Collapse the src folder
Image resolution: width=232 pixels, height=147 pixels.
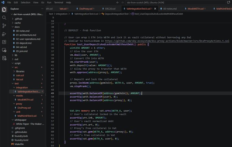27,67
